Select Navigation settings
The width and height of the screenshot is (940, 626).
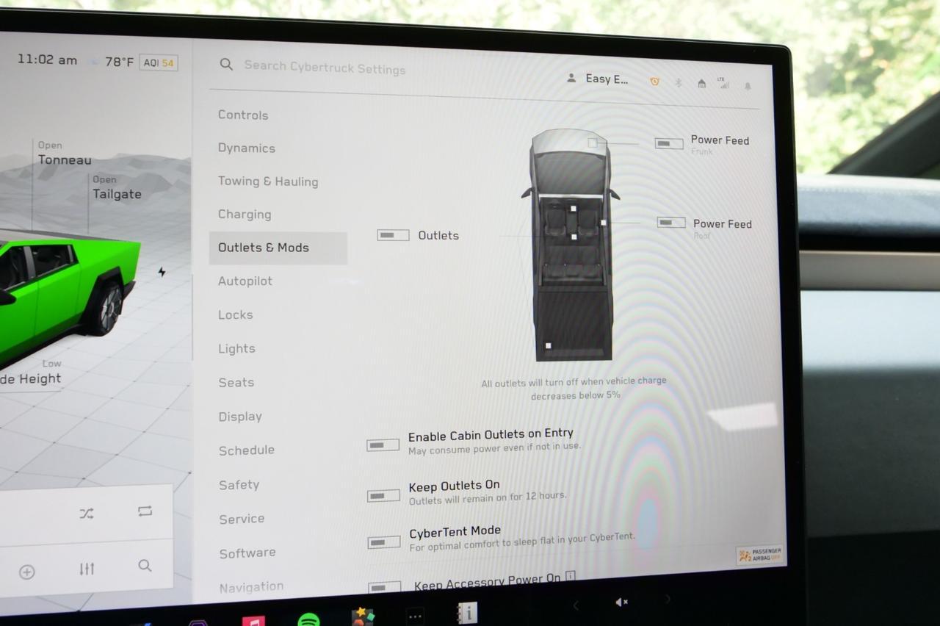251,587
